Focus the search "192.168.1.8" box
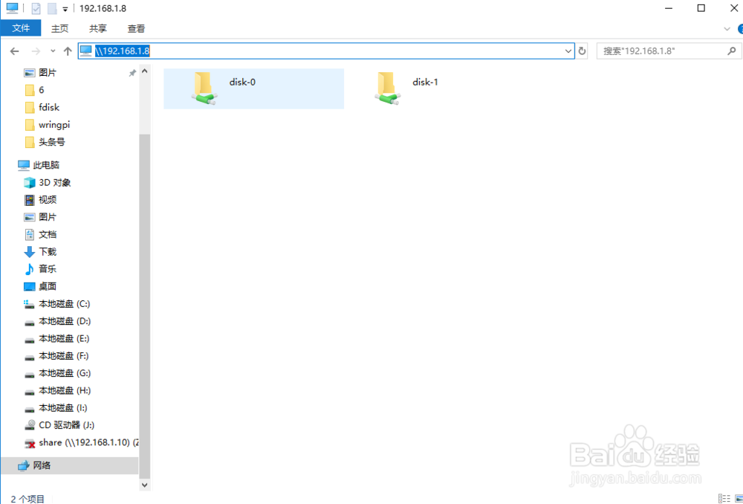 [669, 51]
